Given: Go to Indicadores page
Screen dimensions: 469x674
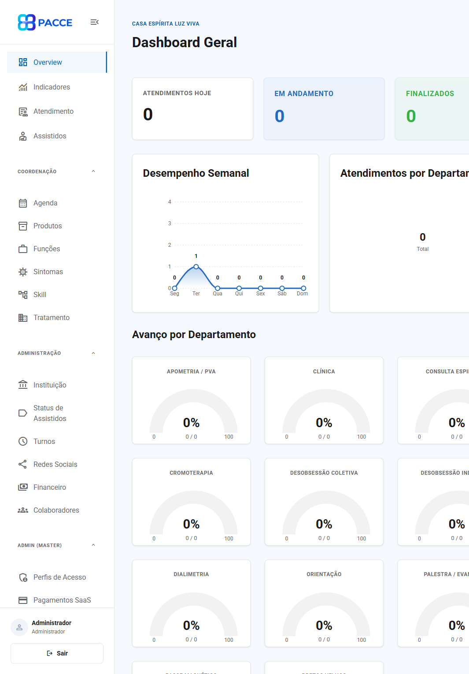Looking at the screenshot, I should [x=57, y=87].
